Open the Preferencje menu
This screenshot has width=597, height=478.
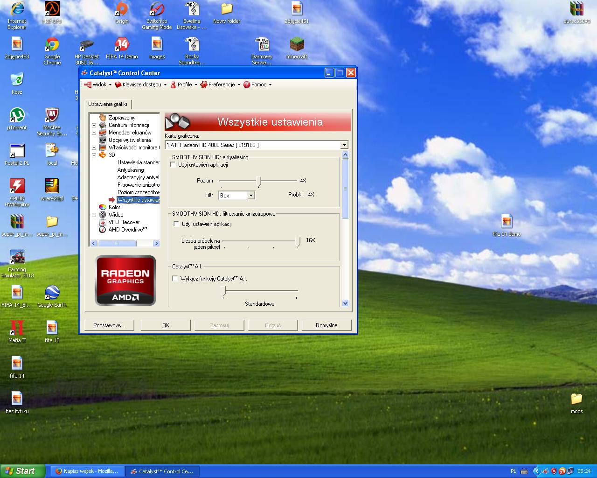(x=221, y=84)
